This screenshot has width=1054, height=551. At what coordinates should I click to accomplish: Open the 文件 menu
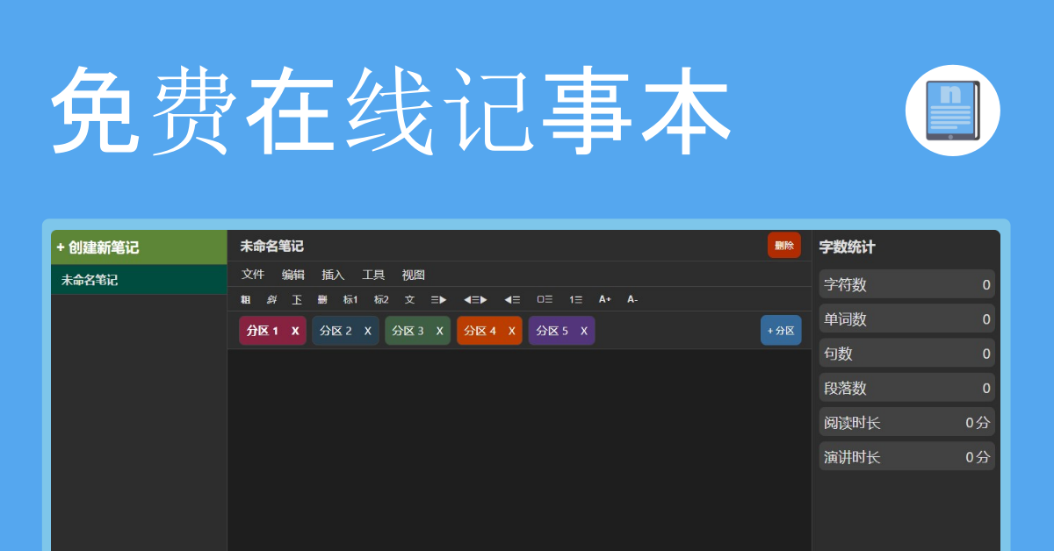click(x=253, y=275)
